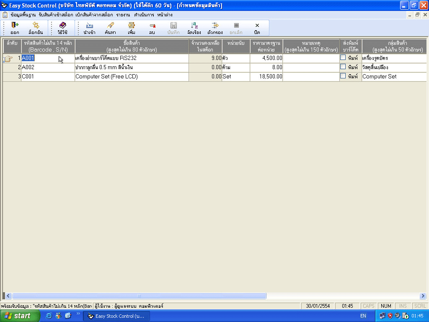Viewport: 429px width, 322px height.
Task: Select the product code cell A002
Action: (x=48, y=67)
